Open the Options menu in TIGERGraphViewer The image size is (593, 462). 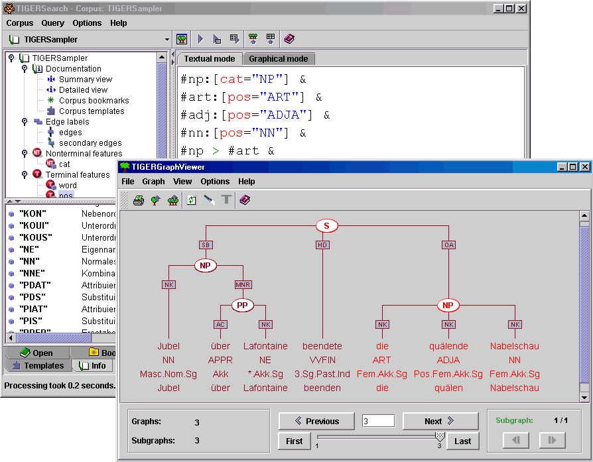click(x=215, y=182)
